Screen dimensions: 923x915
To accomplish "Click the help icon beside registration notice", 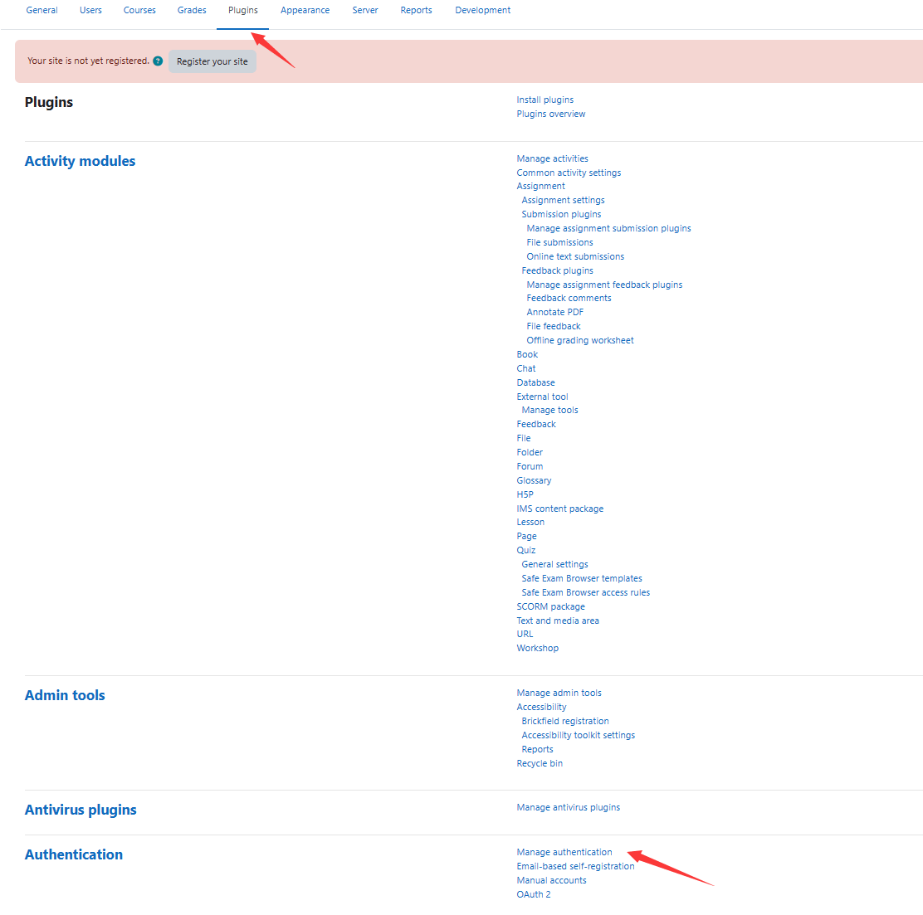I will [158, 61].
